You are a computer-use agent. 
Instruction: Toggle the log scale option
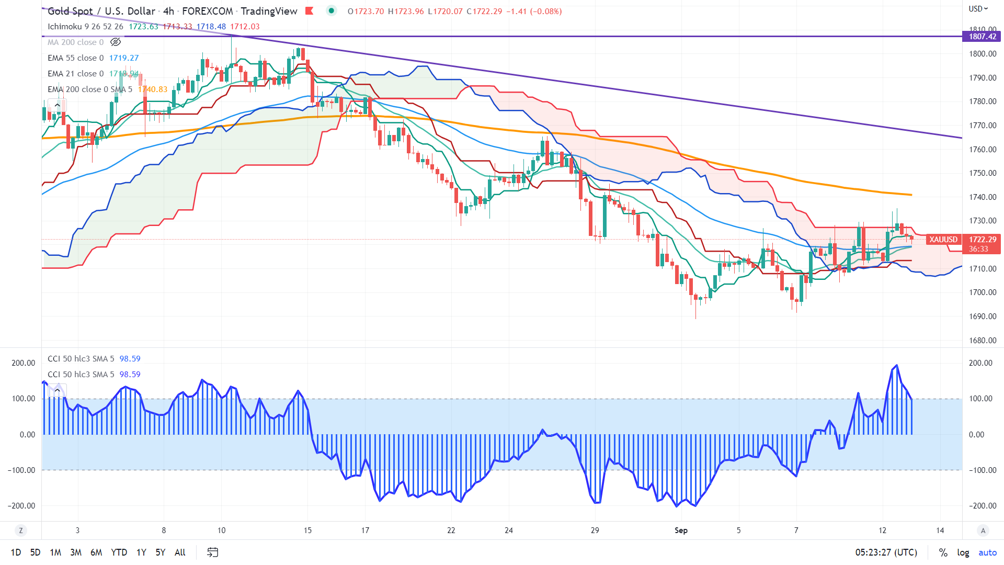click(x=963, y=552)
